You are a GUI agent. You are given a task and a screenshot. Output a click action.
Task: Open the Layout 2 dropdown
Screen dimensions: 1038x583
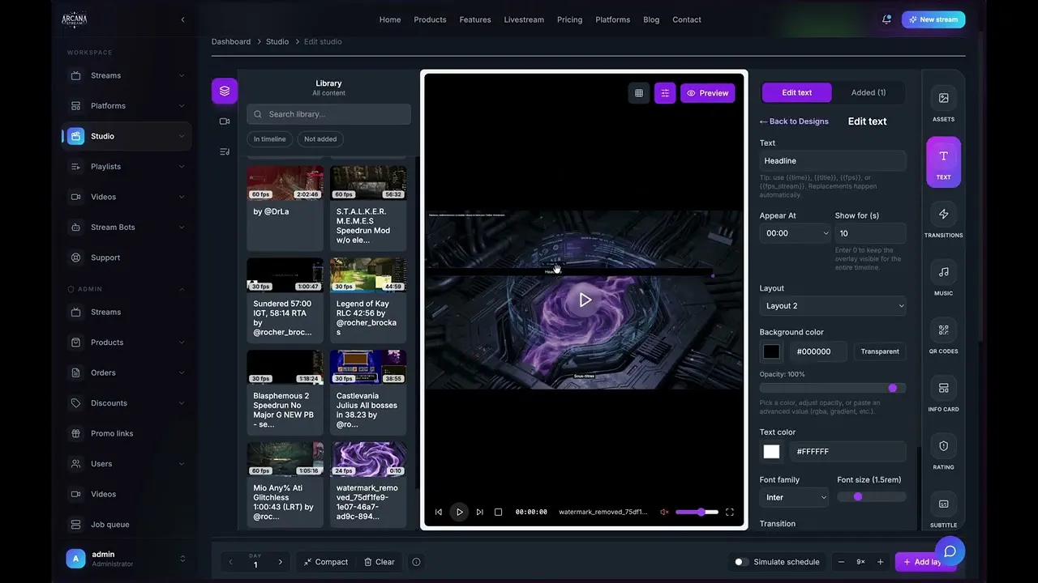pos(833,306)
